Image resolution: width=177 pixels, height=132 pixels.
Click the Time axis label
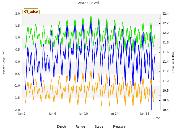tap(157, 118)
